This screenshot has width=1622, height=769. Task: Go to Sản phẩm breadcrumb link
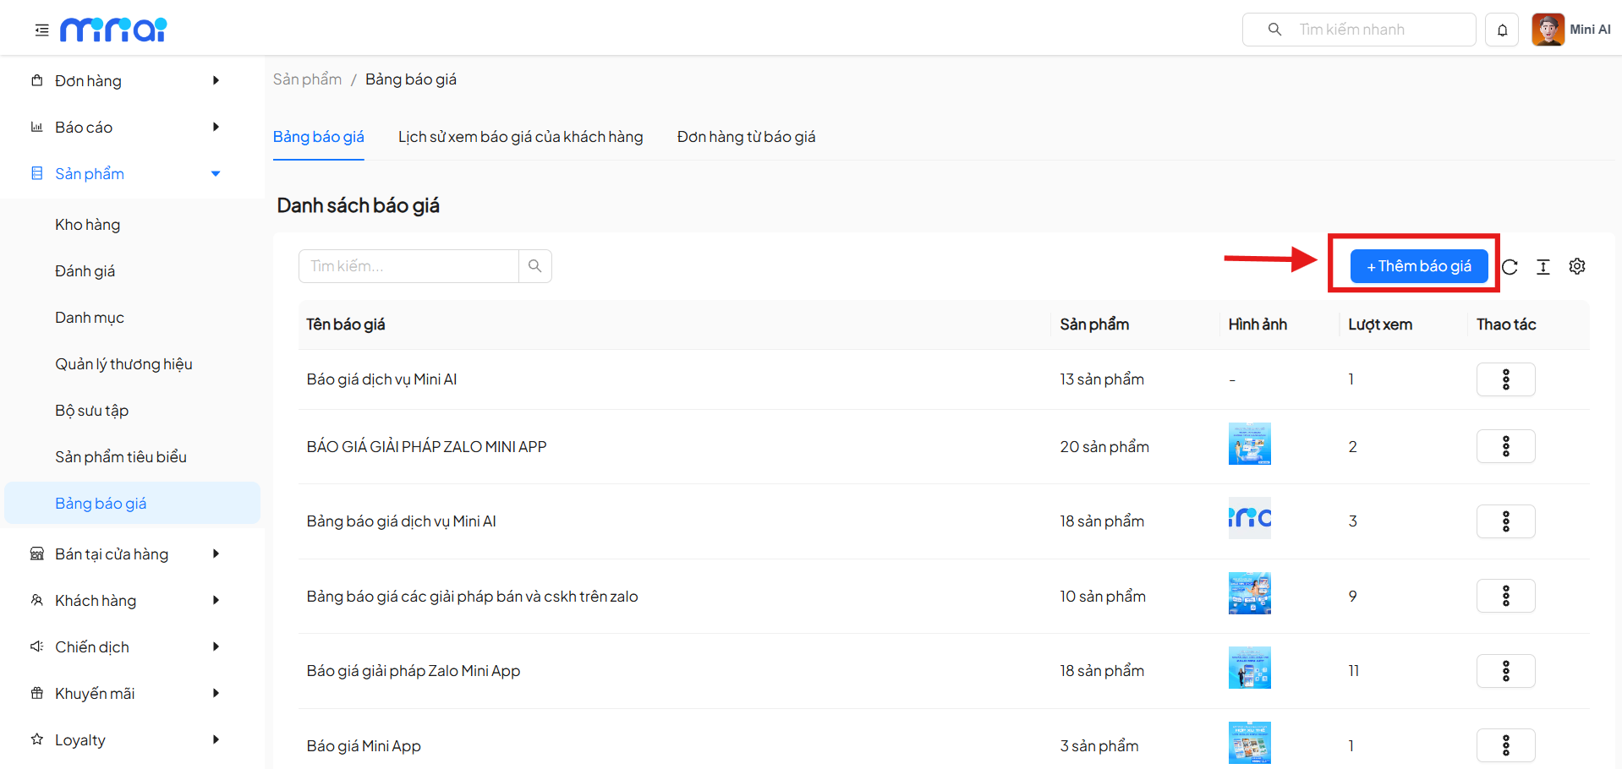[x=307, y=79]
